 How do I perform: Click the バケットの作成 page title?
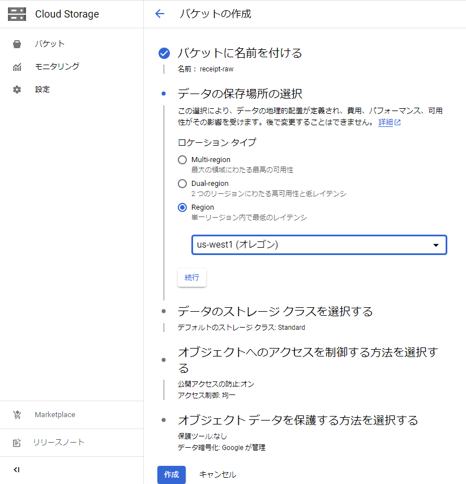(215, 14)
